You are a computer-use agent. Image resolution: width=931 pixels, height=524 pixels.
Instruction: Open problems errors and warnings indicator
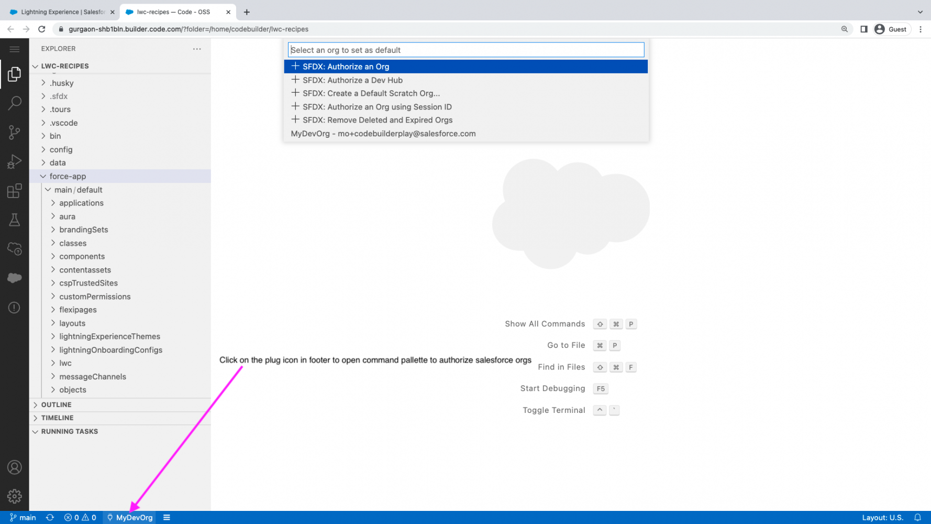(80, 518)
